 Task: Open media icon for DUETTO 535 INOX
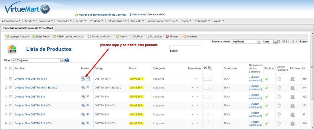[83, 106]
